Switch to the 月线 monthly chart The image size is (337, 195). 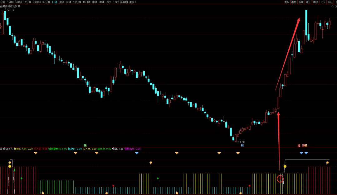[69, 2]
